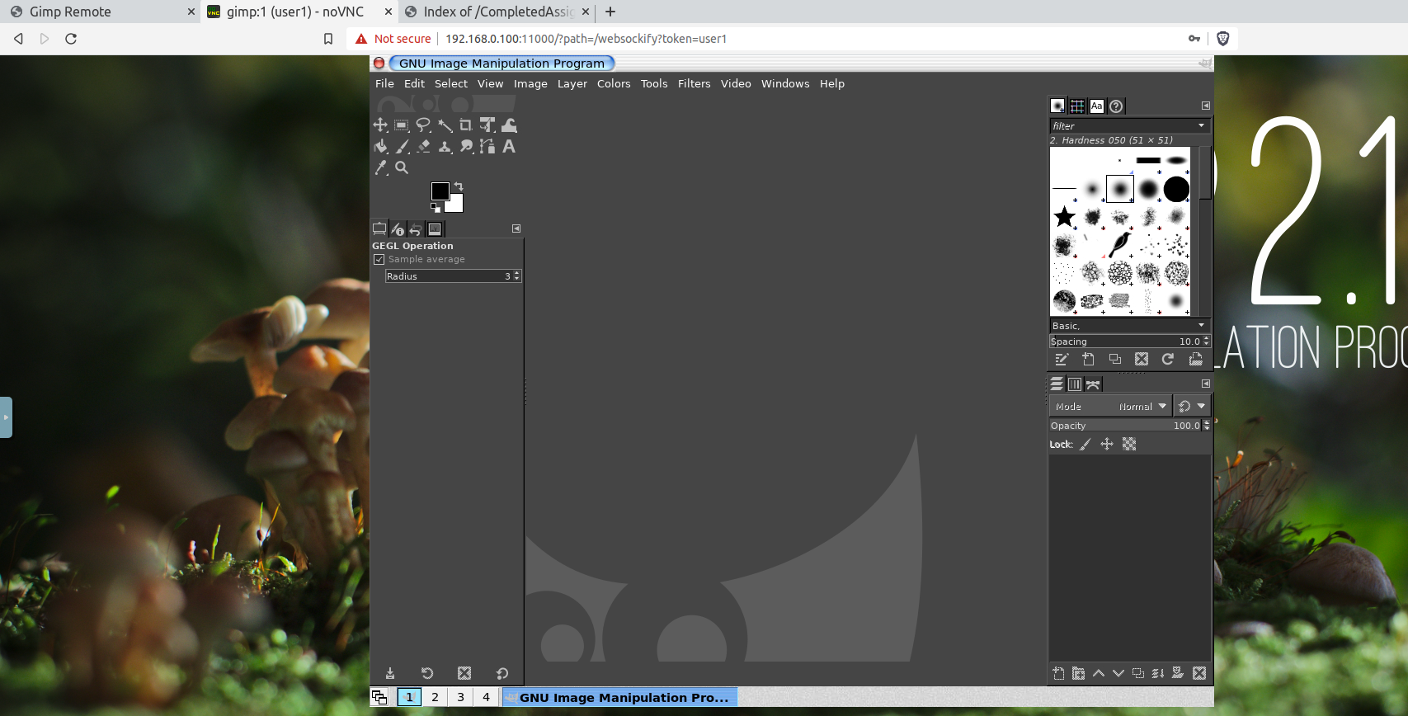Open tool options panel configuration menu
This screenshot has height=716, width=1408.
point(516,228)
